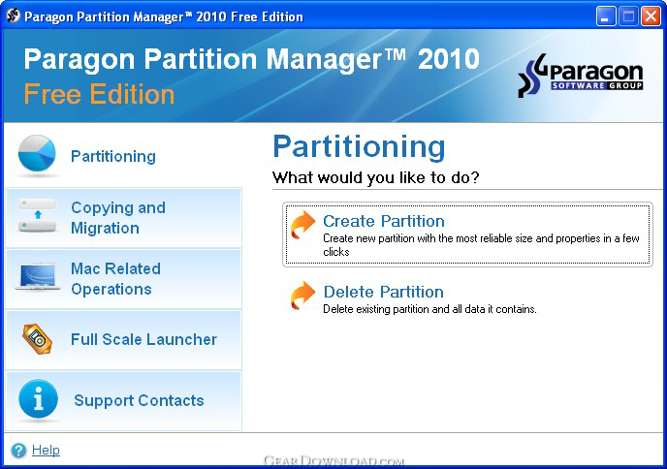Click the Partitioning pie chart icon
Screen dimensions: 667x469
pos(37,154)
